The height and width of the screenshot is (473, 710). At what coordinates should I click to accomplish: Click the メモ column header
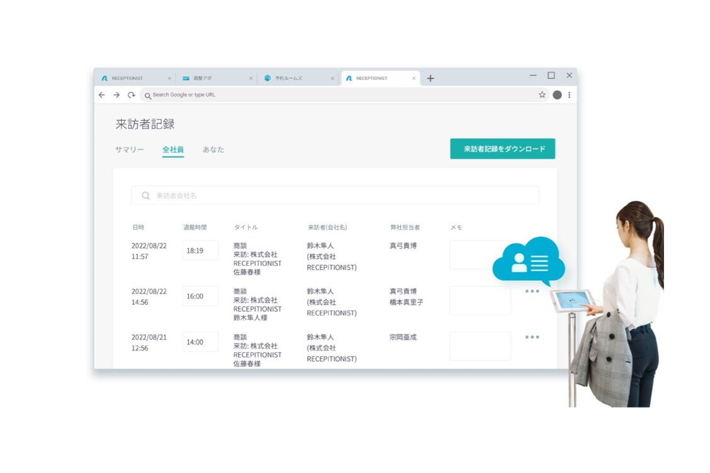(x=456, y=228)
